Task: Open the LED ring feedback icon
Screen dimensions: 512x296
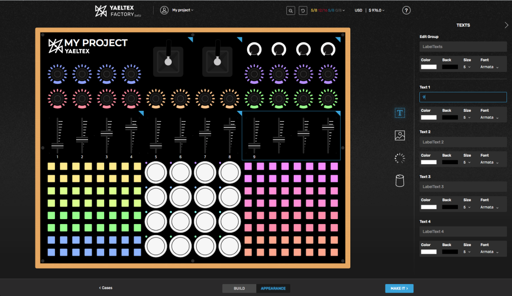Action: [399, 158]
